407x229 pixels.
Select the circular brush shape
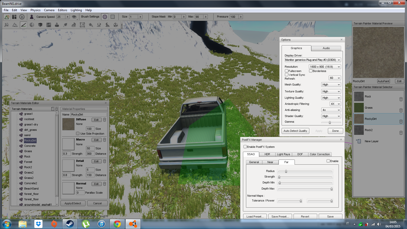pos(105,17)
